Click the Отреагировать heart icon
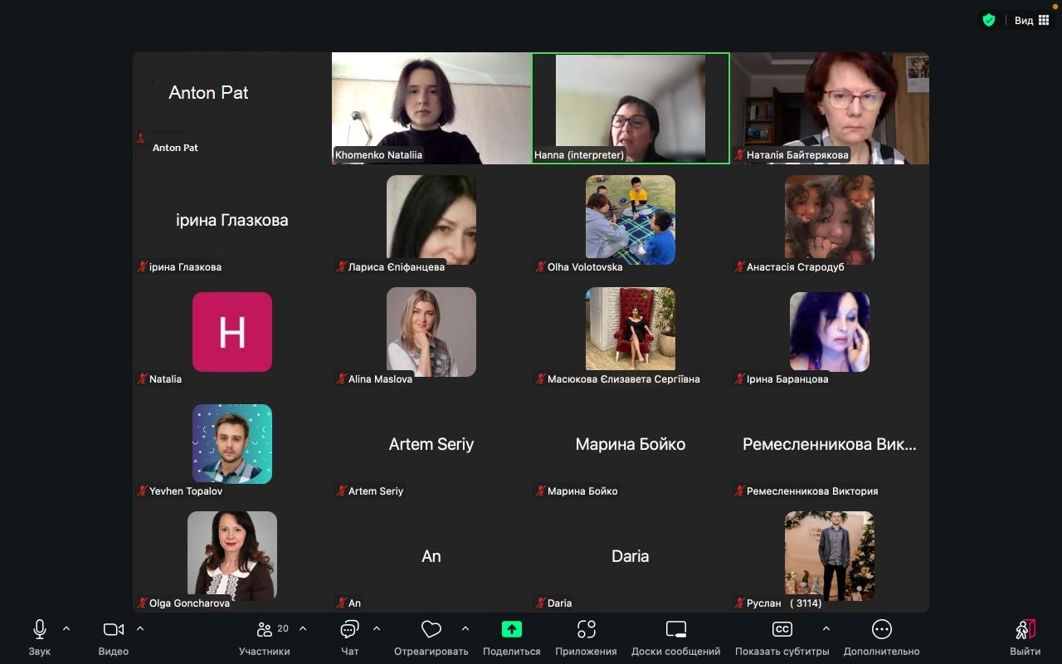This screenshot has height=664, width=1062. click(431, 630)
